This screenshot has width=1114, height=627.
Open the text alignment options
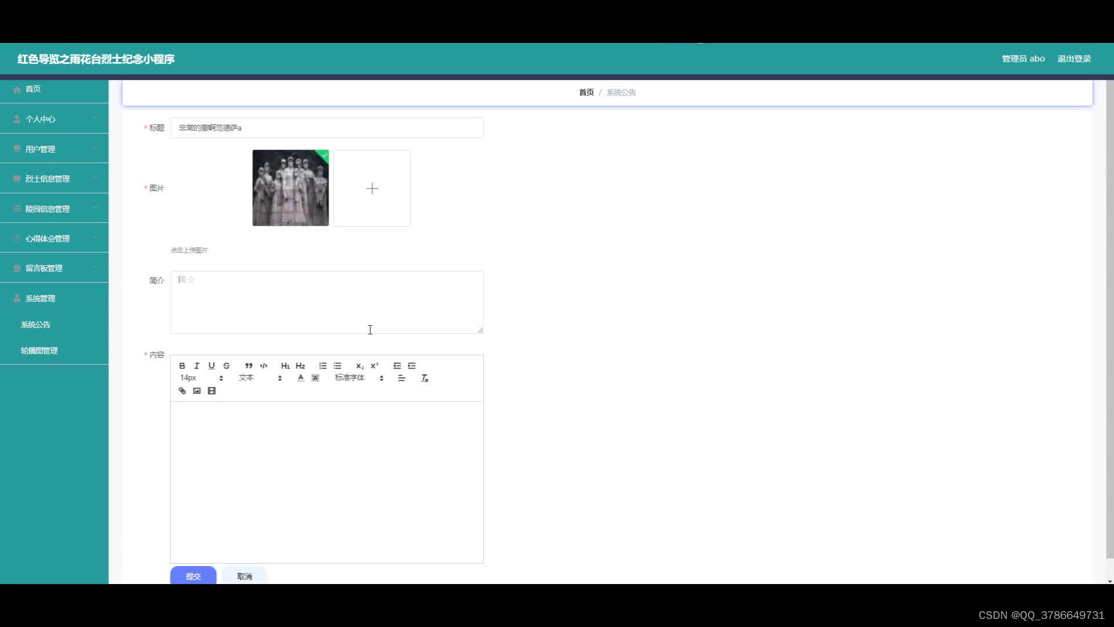[x=402, y=378]
